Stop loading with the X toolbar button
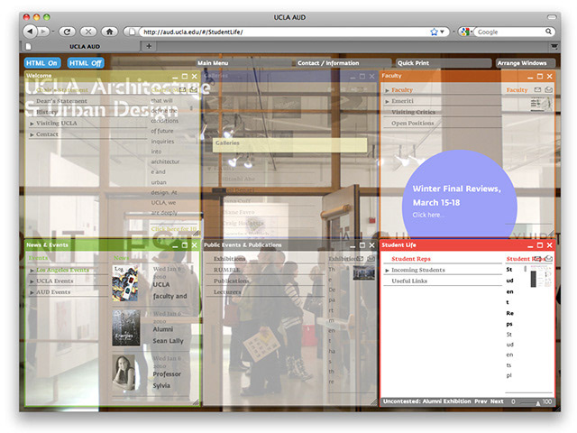 pyautogui.click(x=88, y=32)
